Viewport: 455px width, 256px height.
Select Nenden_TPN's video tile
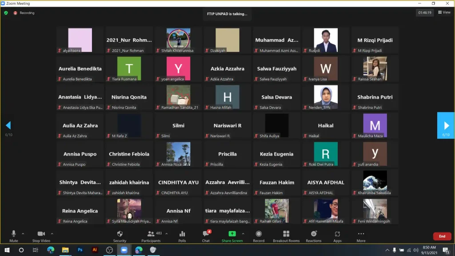point(326,97)
